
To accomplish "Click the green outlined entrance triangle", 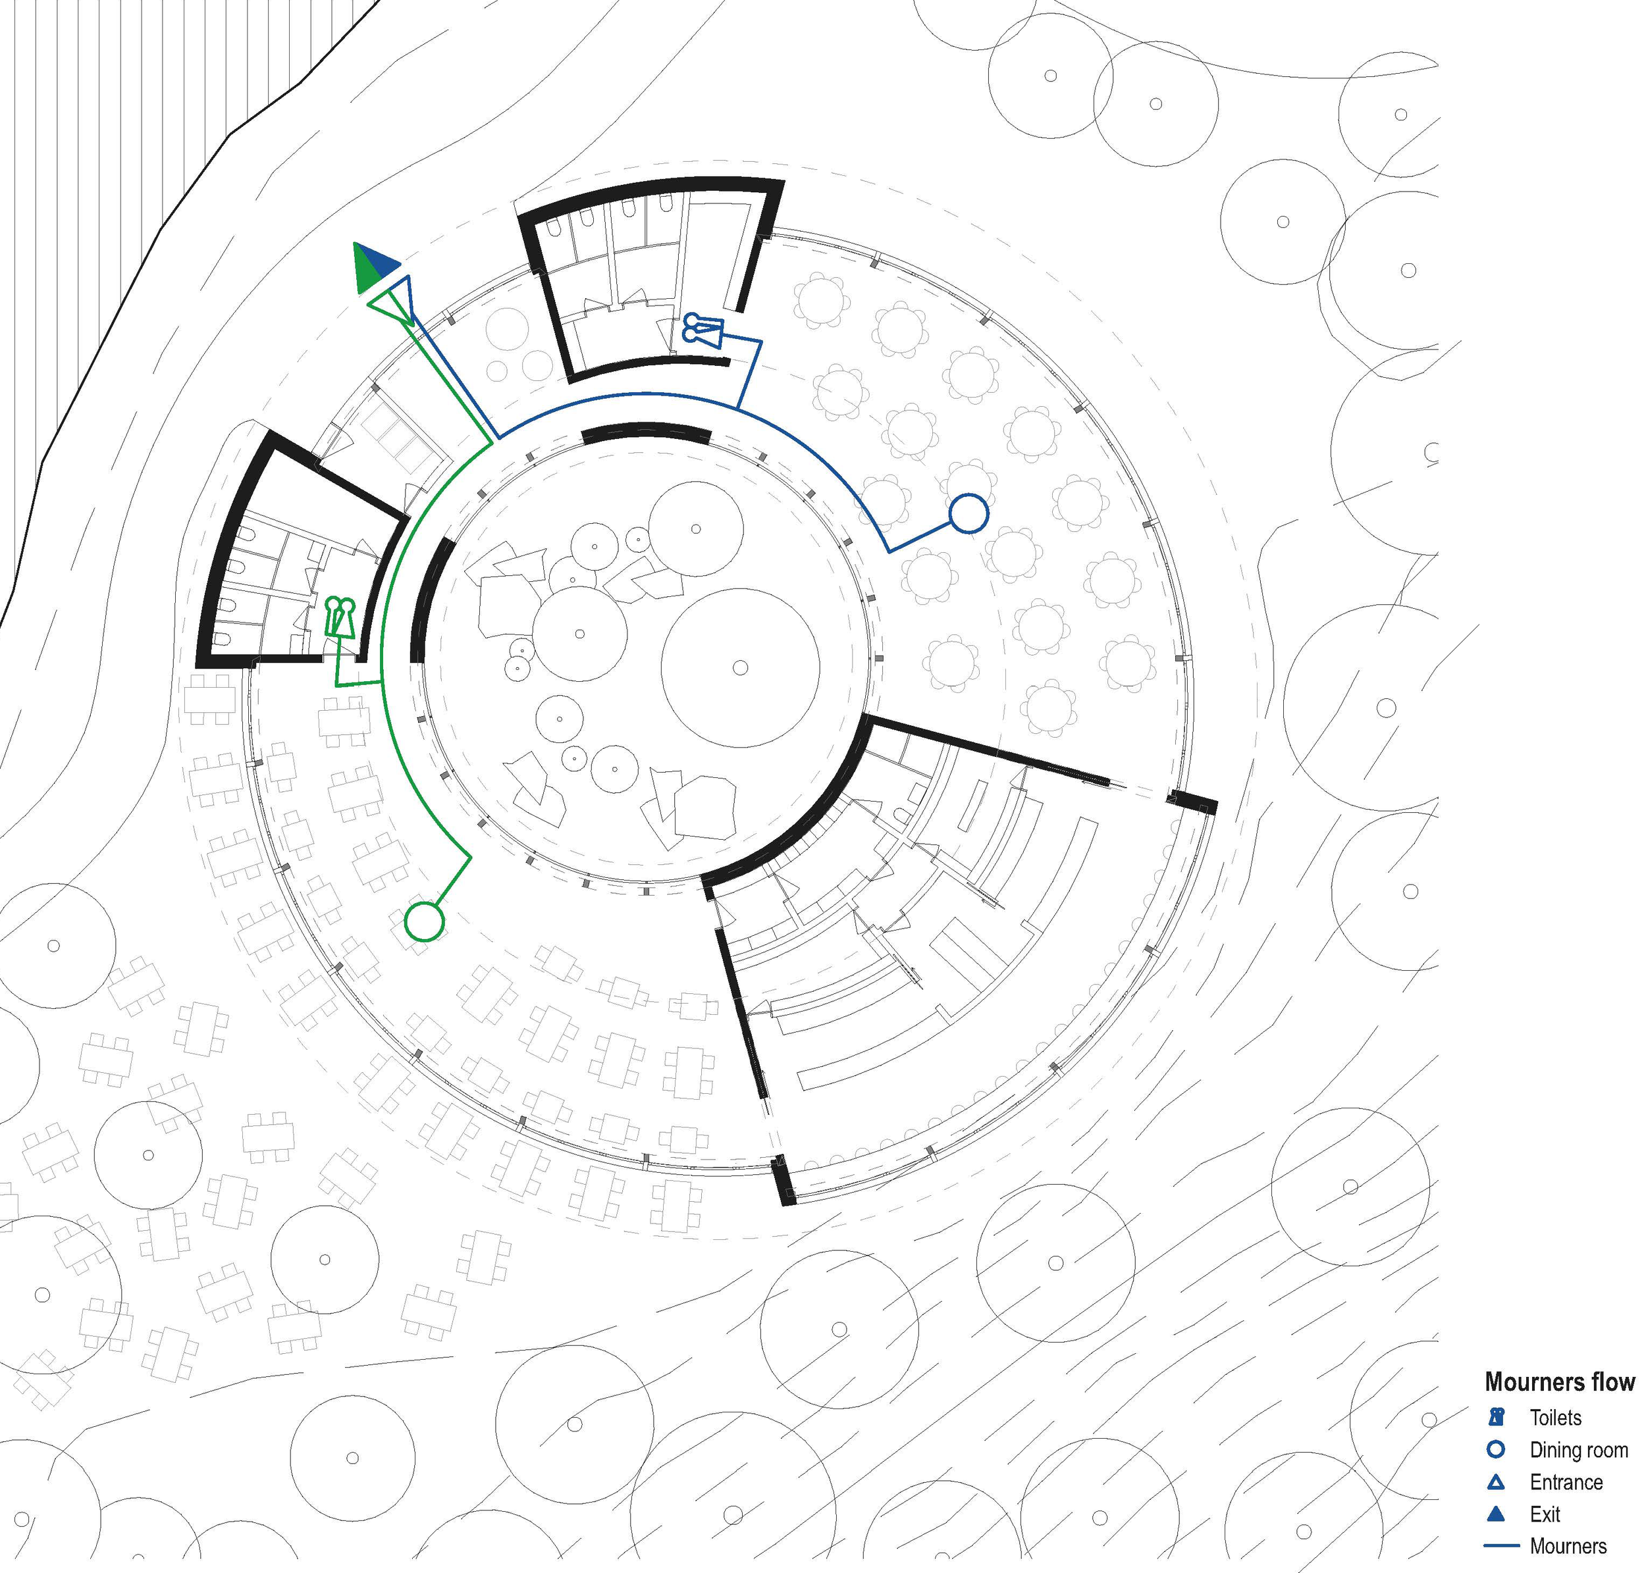I will [391, 307].
